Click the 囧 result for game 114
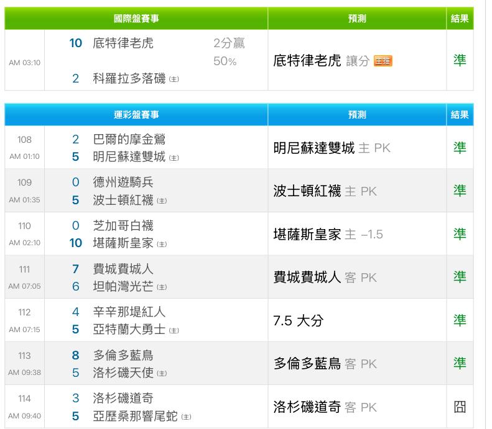This screenshot has height=429, width=492. click(460, 407)
